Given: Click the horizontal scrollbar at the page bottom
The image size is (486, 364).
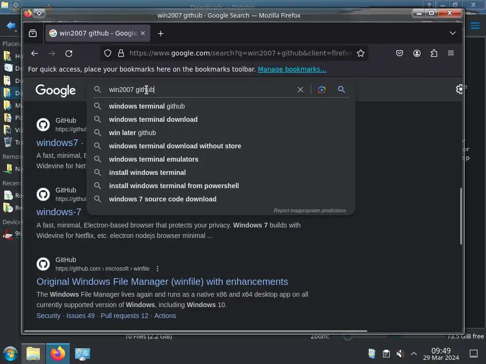Looking at the screenshot, I should click(x=195, y=331).
